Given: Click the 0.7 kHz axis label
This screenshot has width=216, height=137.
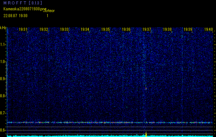Looking at the screenshot, I should 3,113.
